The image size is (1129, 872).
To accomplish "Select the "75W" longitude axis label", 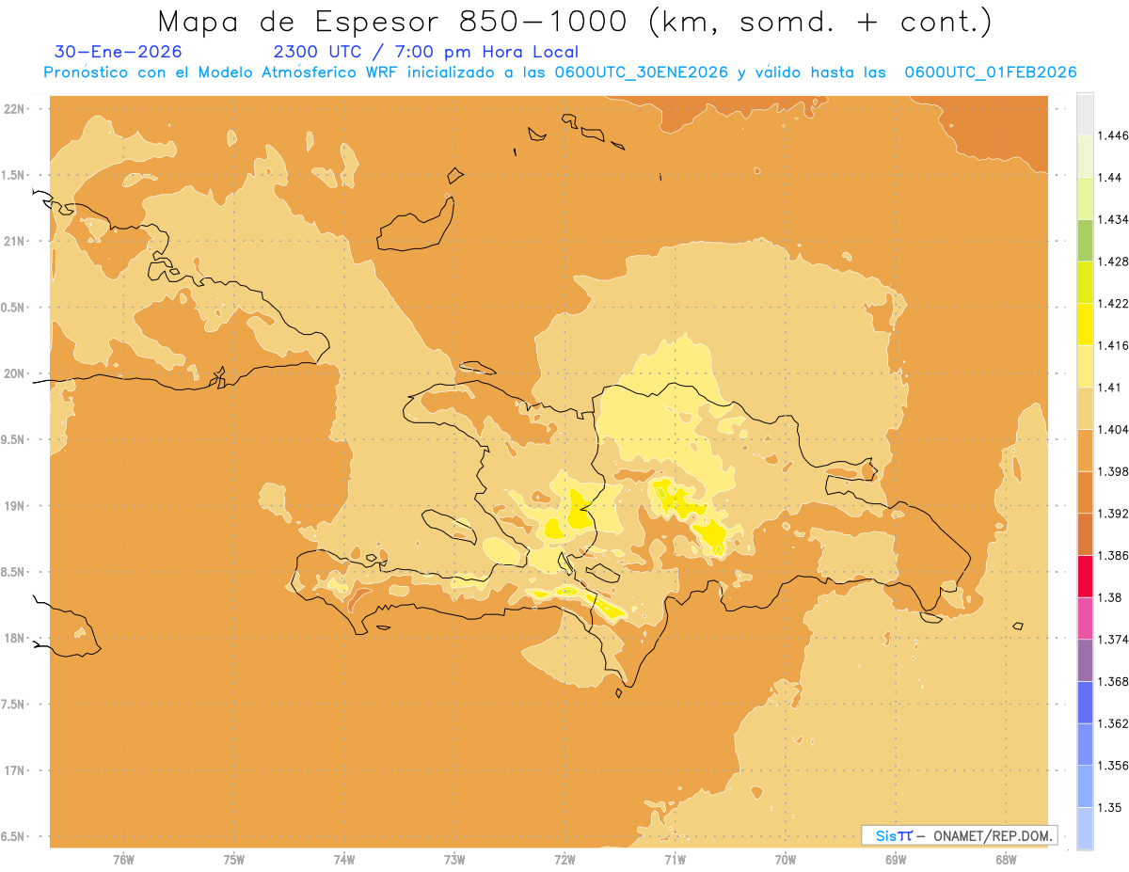I will coord(234,860).
